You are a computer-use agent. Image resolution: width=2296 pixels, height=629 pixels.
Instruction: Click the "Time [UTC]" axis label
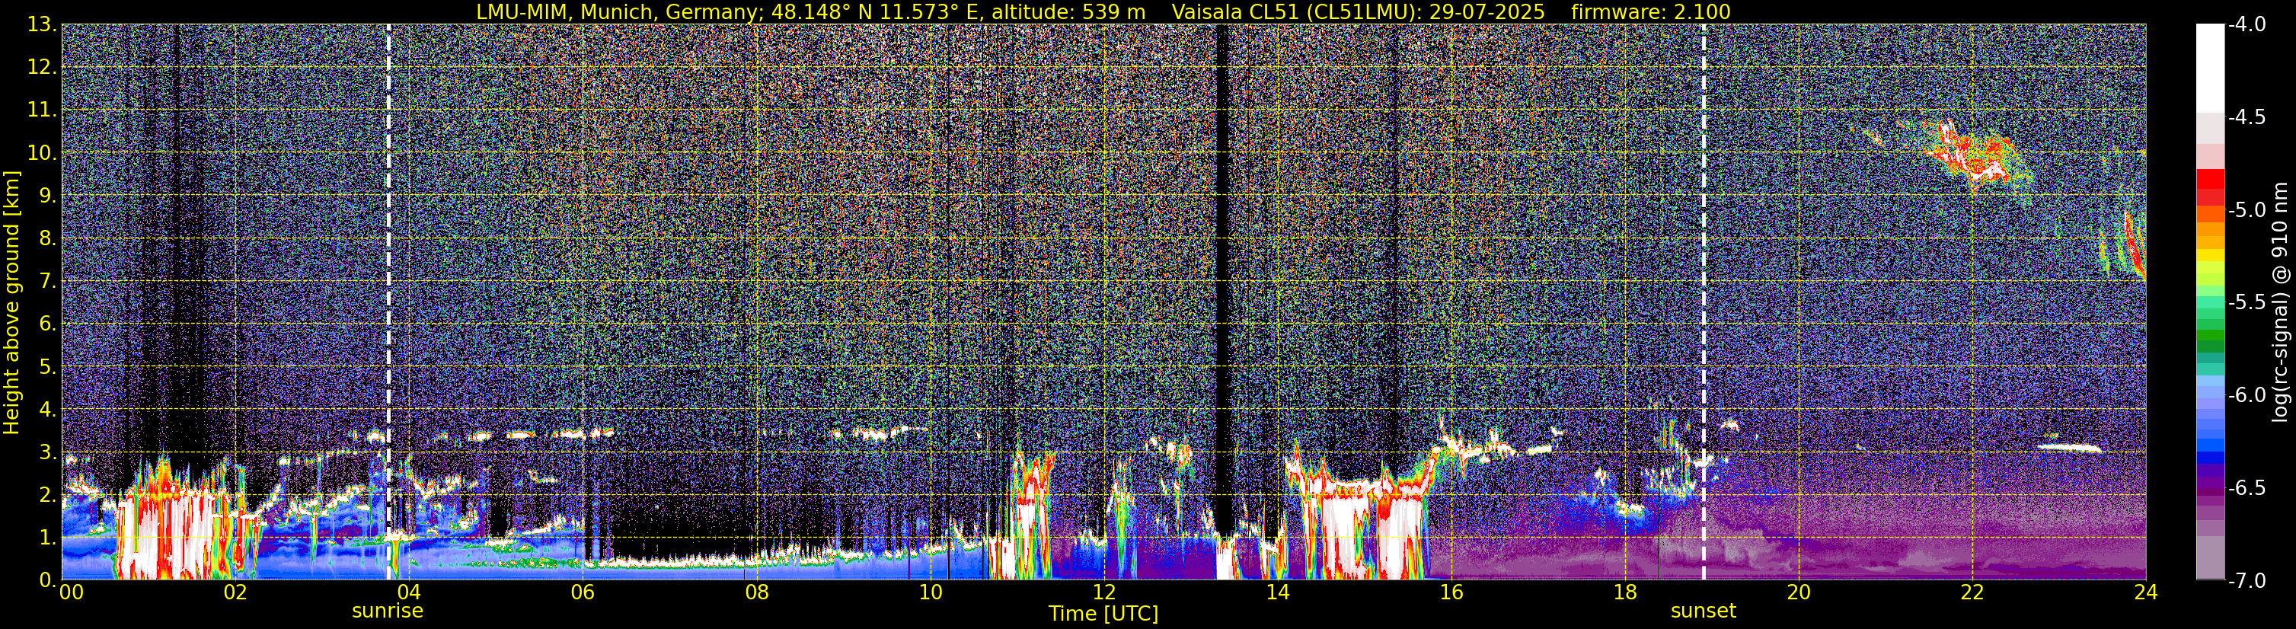(x=1103, y=614)
